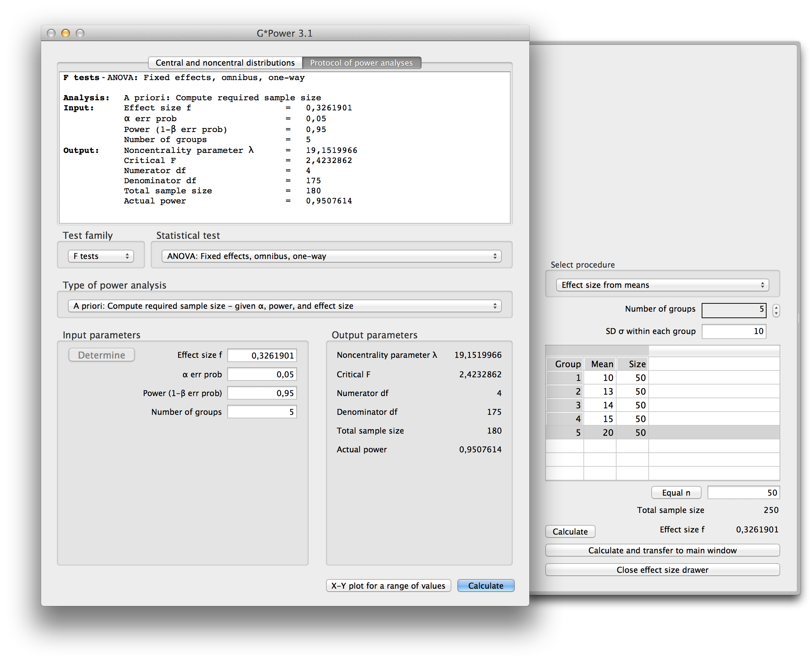Open the Test family dropdown

click(x=101, y=256)
